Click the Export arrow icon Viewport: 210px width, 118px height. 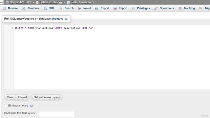[97, 8]
